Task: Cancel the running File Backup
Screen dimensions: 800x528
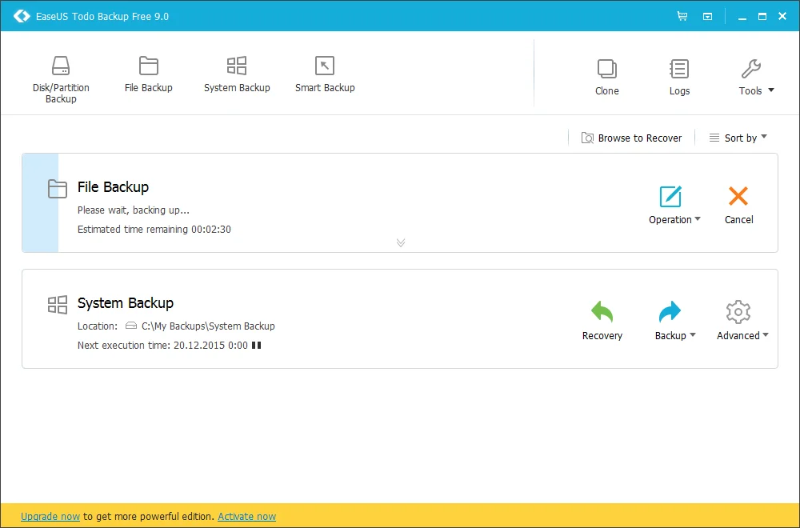Action: (x=738, y=205)
